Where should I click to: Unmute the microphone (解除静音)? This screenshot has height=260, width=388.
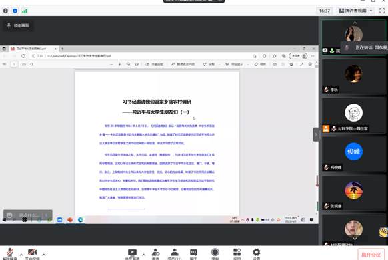[10, 254]
